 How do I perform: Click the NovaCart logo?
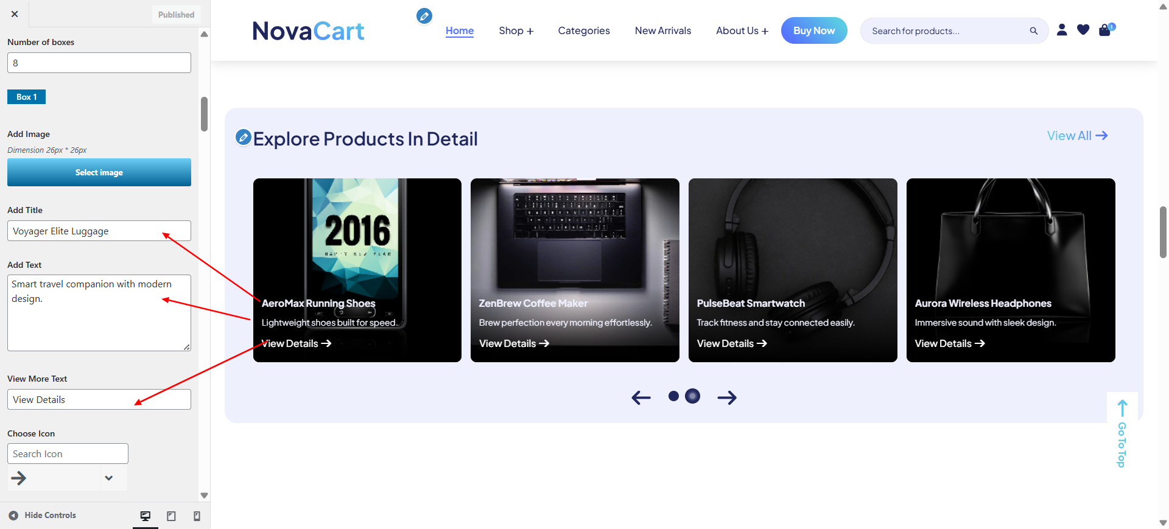pos(308,31)
